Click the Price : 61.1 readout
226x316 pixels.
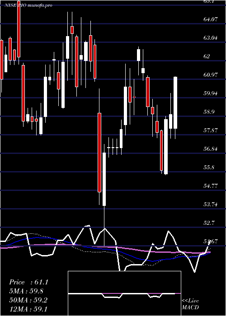28,282
